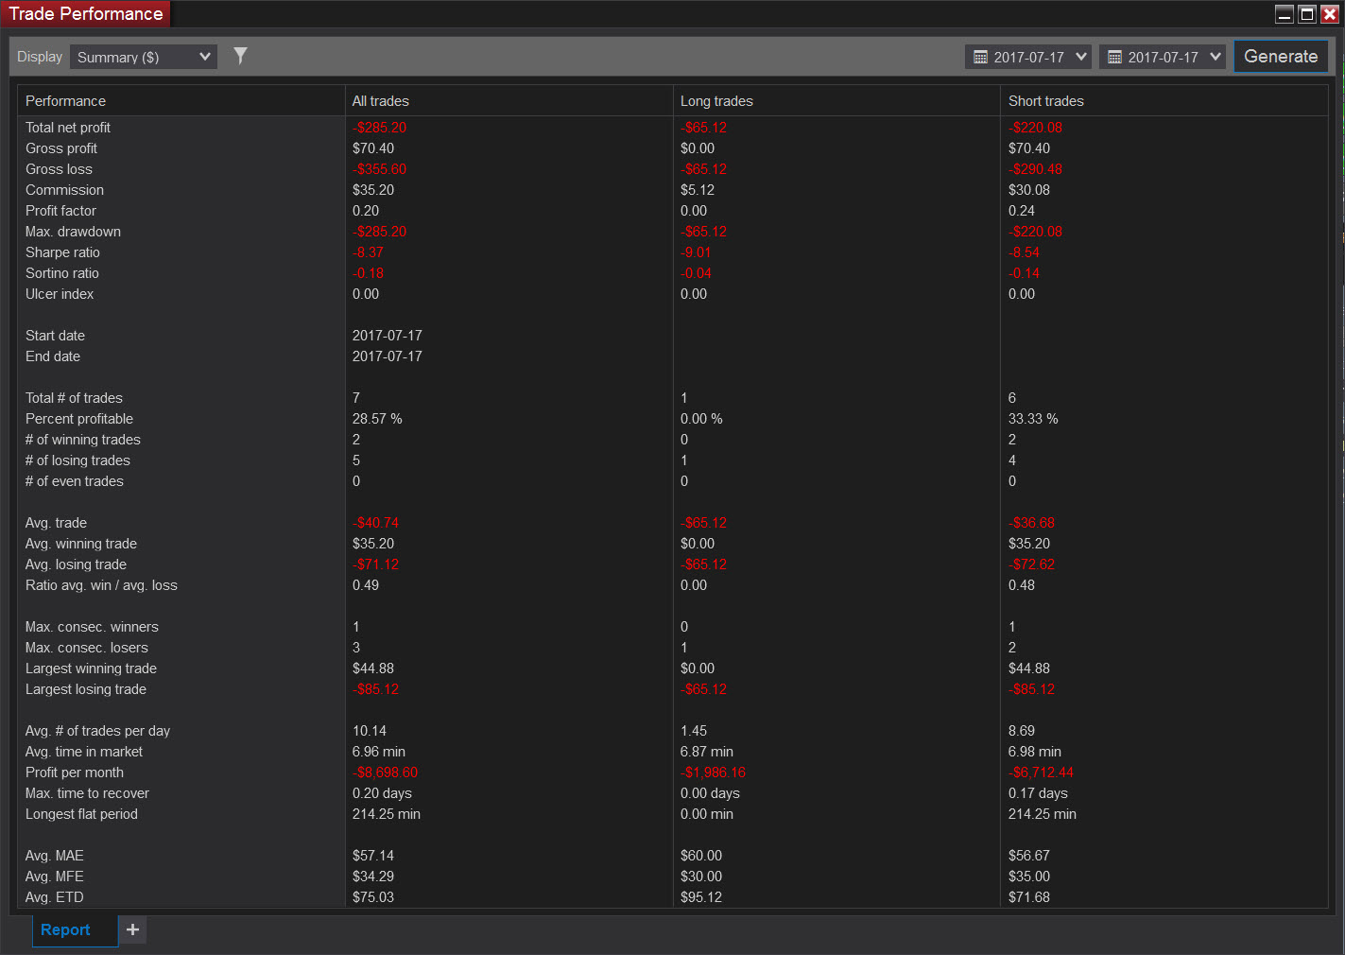Image resolution: width=1345 pixels, height=955 pixels.
Task: Select the Avg. trade row label
Action: [x=56, y=523]
